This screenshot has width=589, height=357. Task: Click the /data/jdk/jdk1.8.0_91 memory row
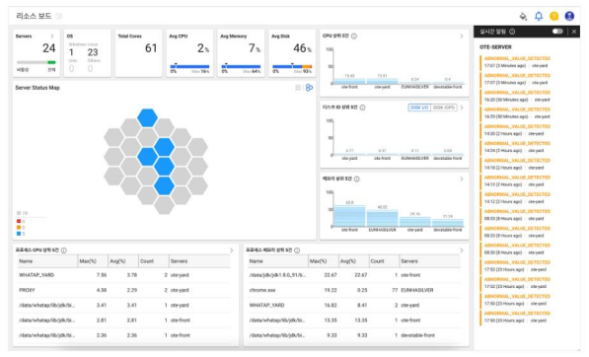pos(354,275)
